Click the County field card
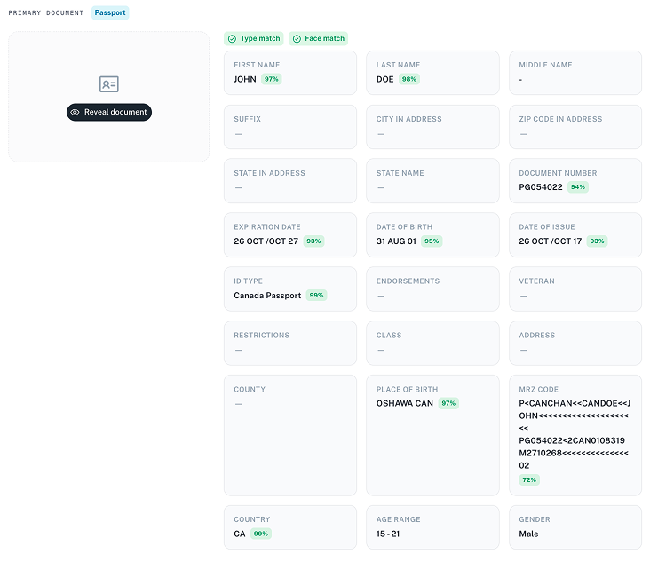The height and width of the screenshot is (562, 650). coord(290,435)
